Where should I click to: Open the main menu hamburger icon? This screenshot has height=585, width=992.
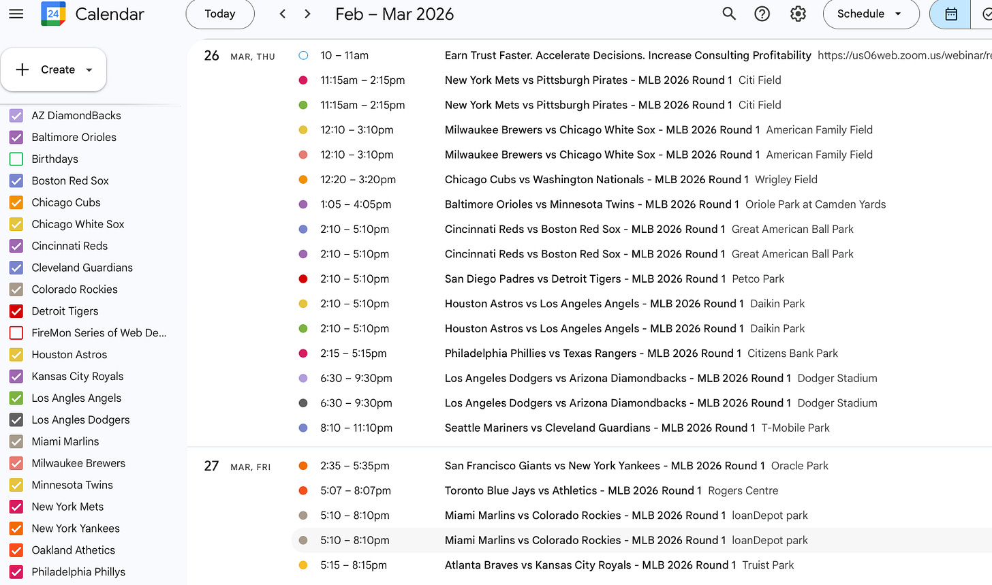(x=16, y=14)
